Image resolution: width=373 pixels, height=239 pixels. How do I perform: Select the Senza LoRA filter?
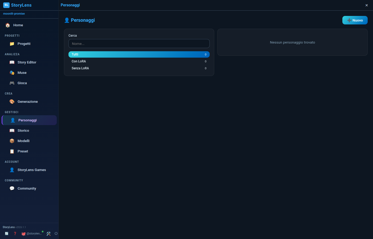click(x=139, y=68)
